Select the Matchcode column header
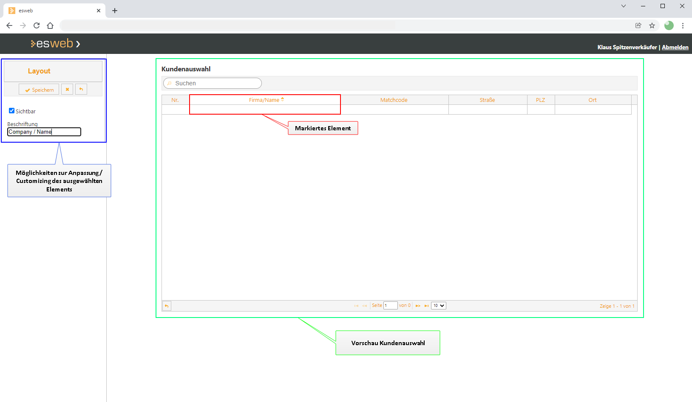The width and height of the screenshot is (692, 402). coord(394,100)
